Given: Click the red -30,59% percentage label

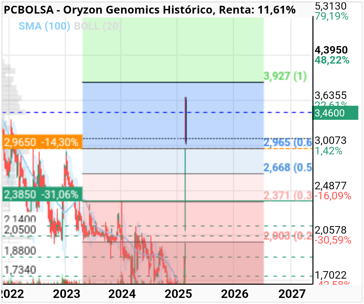Looking at the screenshot, I should 333,240.
